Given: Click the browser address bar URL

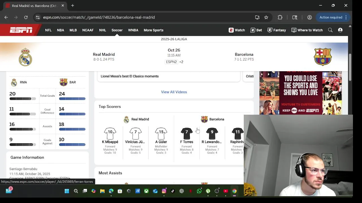Looking at the screenshot, I should 99,17.
